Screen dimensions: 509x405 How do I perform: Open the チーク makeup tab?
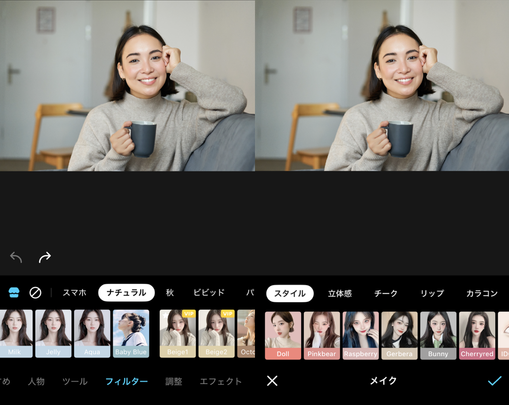[x=386, y=293]
